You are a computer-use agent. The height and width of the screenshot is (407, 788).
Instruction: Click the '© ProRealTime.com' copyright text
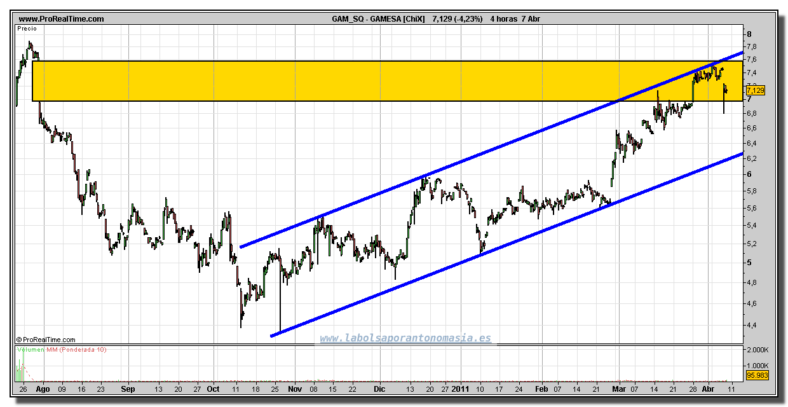(46, 340)
